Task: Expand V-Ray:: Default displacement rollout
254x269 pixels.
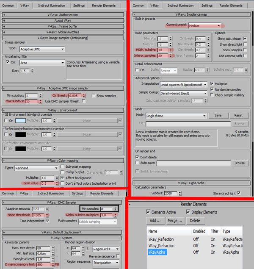Action: pyautogui.click(x=62, y=232)
